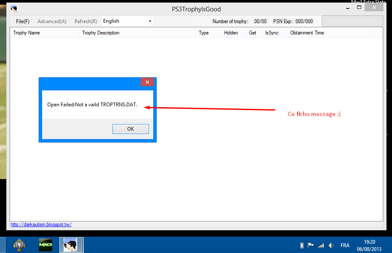Open the taskbar clock showing 19:20
The height and width of the screenshot is (253, 392).
point(369,245)
